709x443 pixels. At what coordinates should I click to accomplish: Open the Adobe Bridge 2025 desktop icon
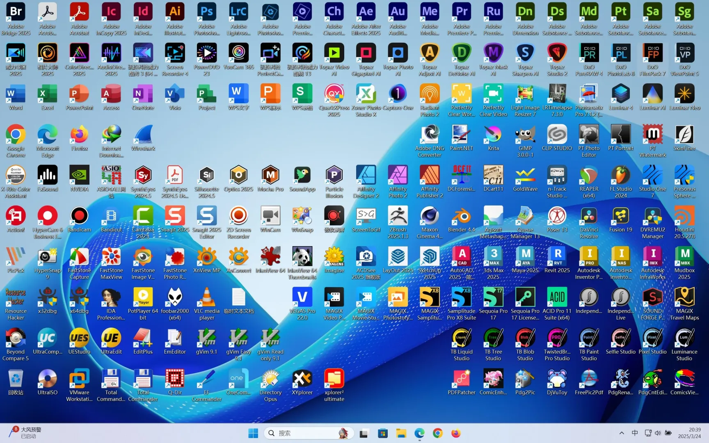16,19
